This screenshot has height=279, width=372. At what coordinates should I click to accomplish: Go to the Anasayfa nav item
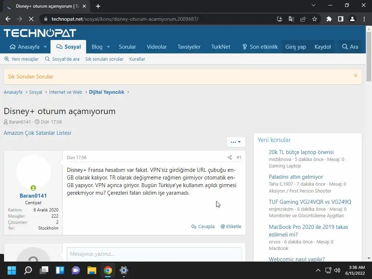[24, 47]
